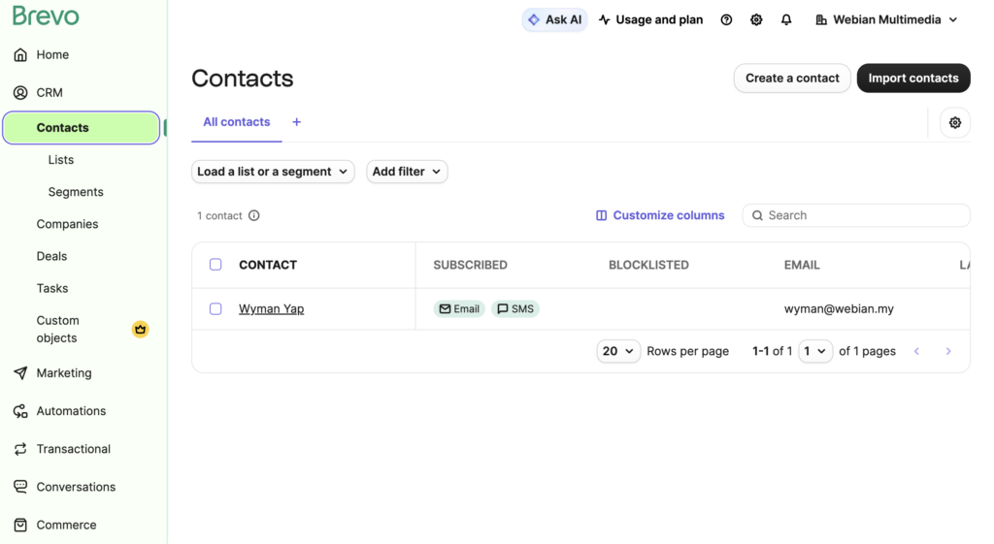Click the contacts Search field
The width and height of the screenshot is (994, 544).
(864, 215)
